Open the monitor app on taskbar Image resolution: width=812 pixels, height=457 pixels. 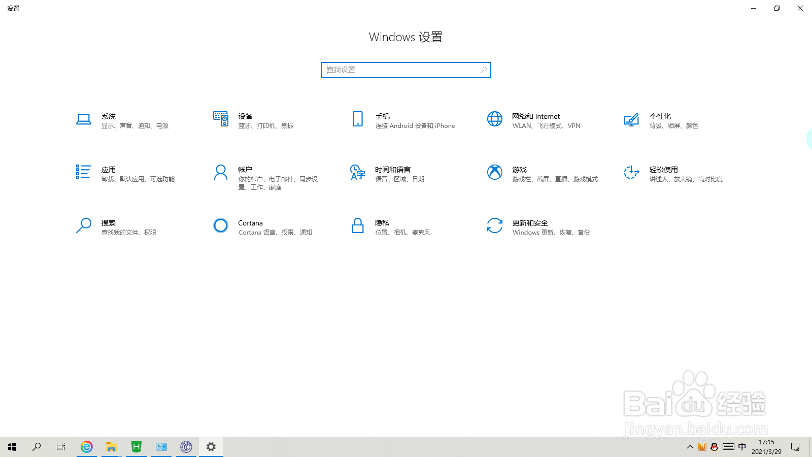(161, 447)
